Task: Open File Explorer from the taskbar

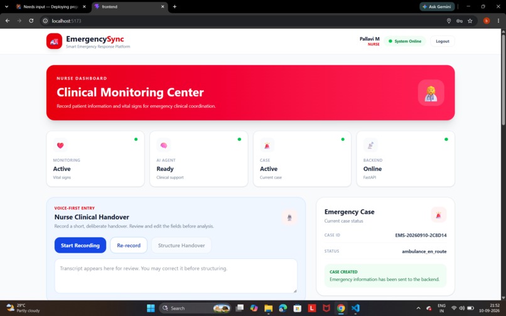Action: [x=268, y=308]
